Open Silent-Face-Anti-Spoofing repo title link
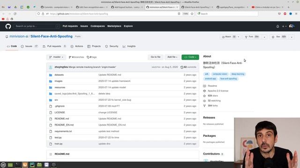Image resolution: width=300 pixels, height=168 pixels. [x=52, y=36]
